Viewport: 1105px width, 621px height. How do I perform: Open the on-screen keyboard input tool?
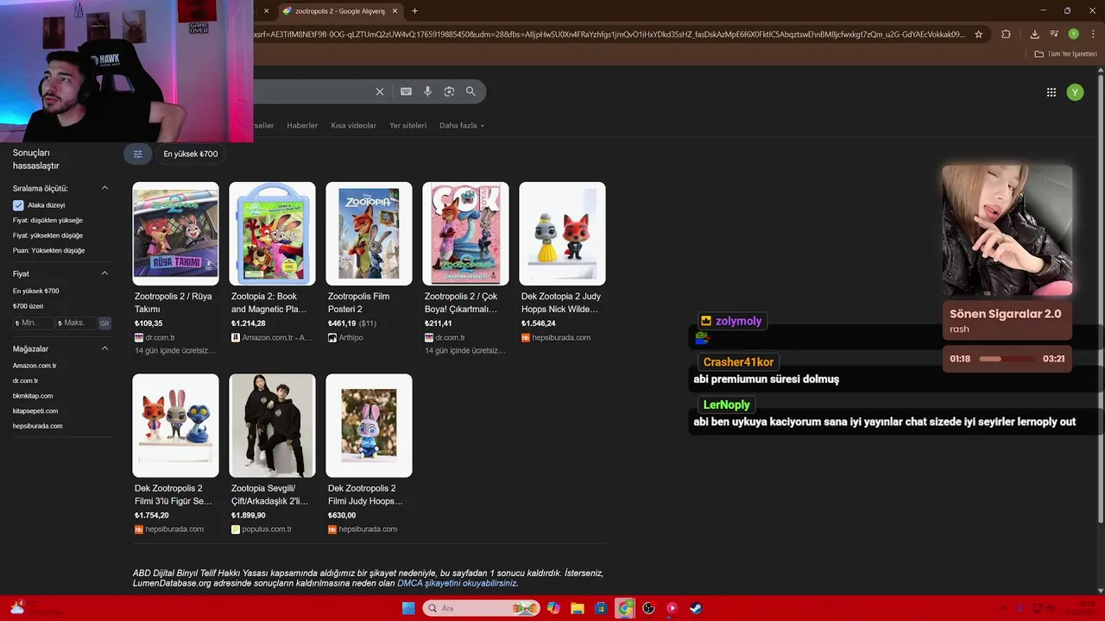[x=406, y=91]
